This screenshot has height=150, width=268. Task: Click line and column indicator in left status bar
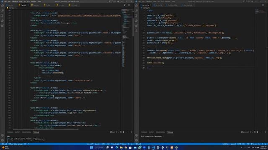[90, 144]
